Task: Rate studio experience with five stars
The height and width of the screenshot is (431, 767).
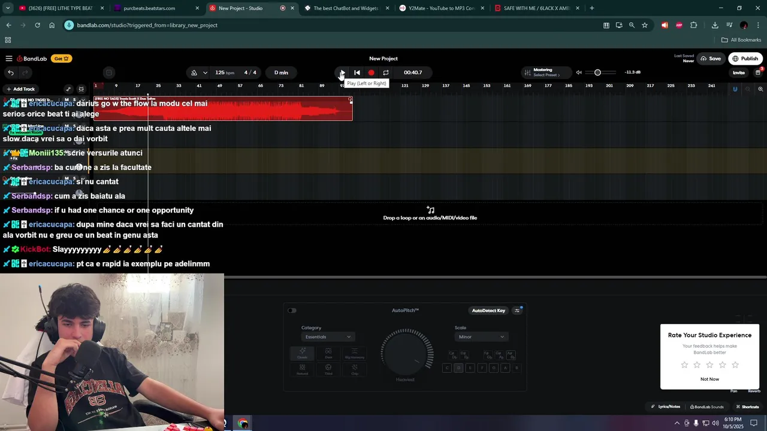Action: point(735,365)
